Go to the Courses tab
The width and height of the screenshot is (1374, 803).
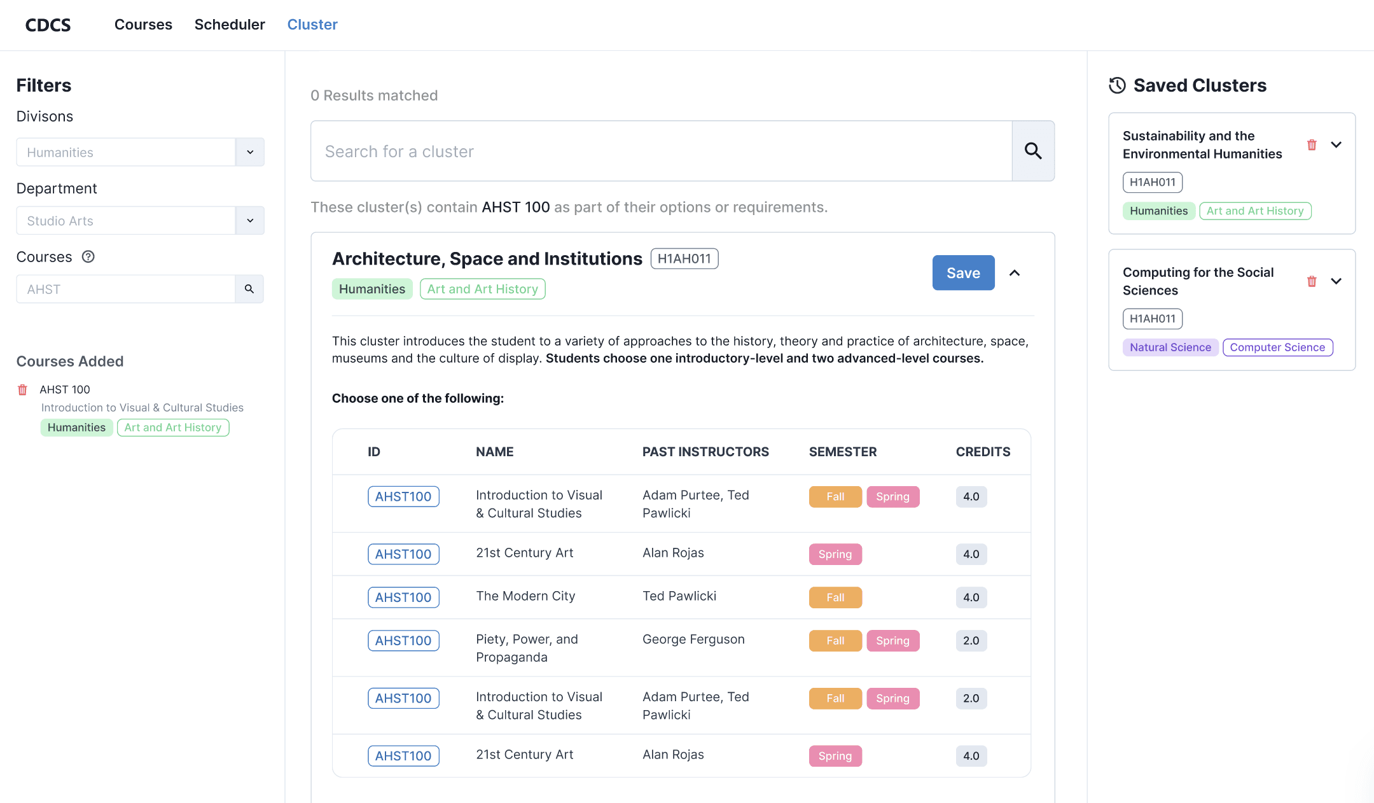[143, 25]
